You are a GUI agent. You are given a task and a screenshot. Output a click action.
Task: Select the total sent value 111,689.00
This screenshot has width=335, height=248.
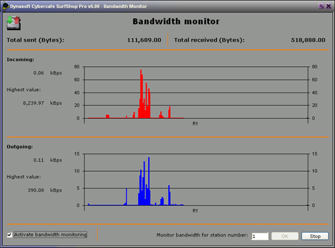pyautogui.click(x=144, y=40)
